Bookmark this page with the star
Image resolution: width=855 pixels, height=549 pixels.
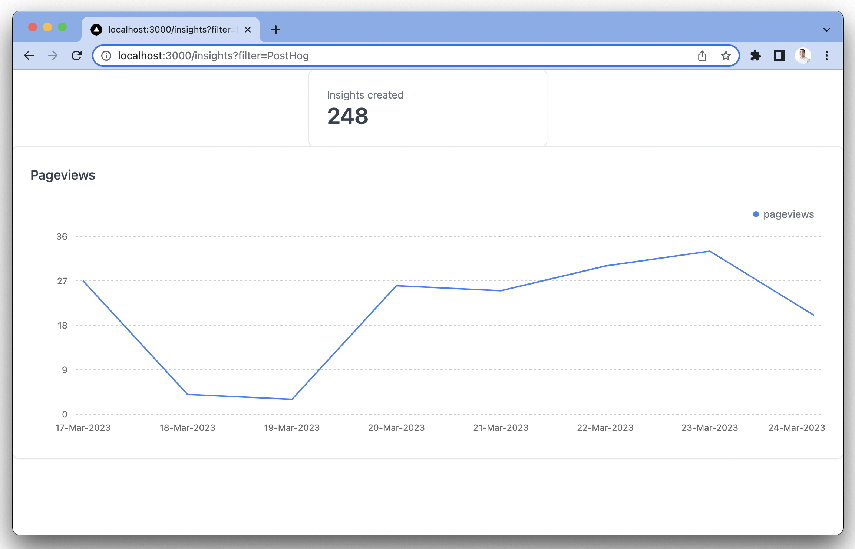click(726, 56)
